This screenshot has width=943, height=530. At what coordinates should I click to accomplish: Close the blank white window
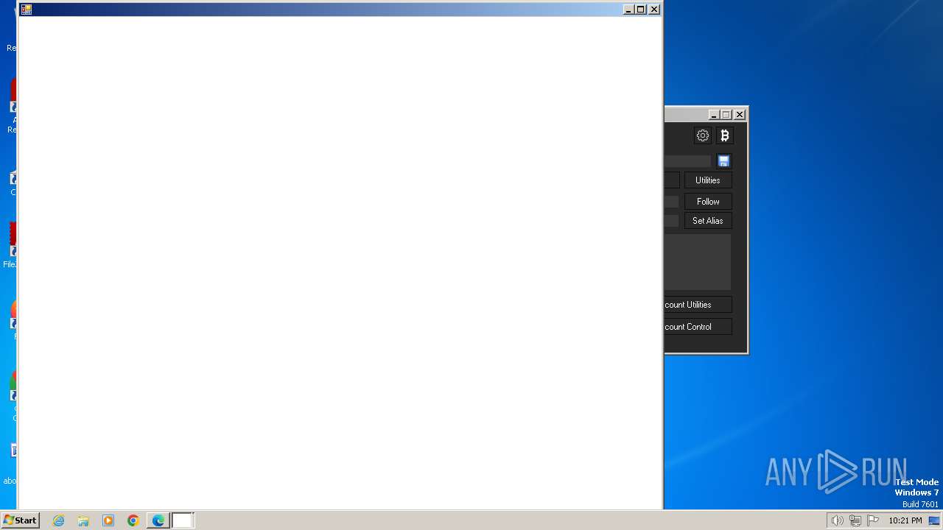point(653,10)
